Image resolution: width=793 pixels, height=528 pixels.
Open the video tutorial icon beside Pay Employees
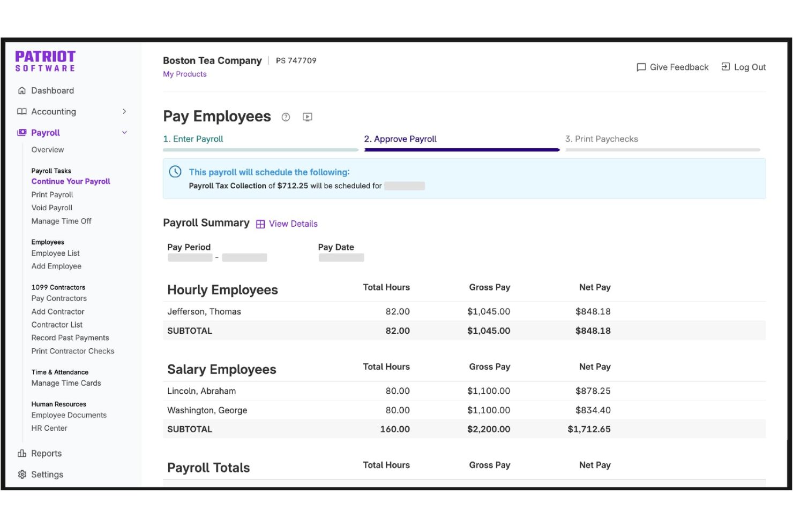tap(308, 117)
